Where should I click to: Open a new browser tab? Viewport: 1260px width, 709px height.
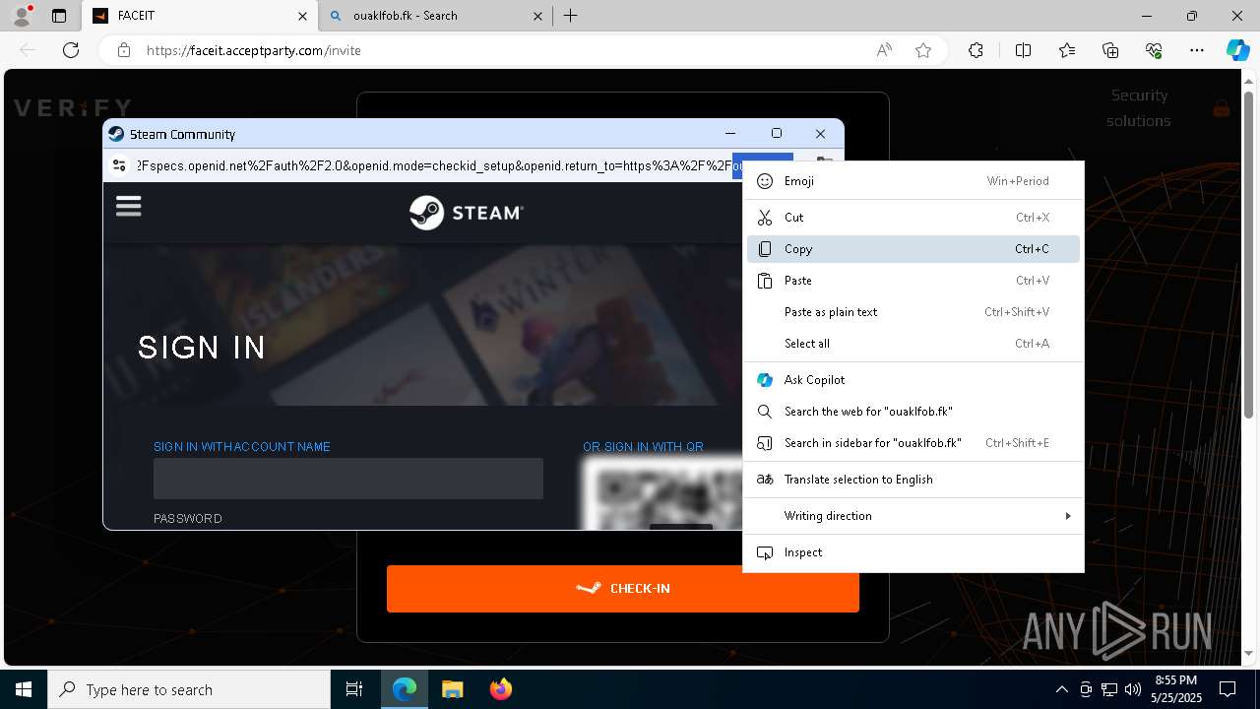pyautogui.click(x=571, y=16)
